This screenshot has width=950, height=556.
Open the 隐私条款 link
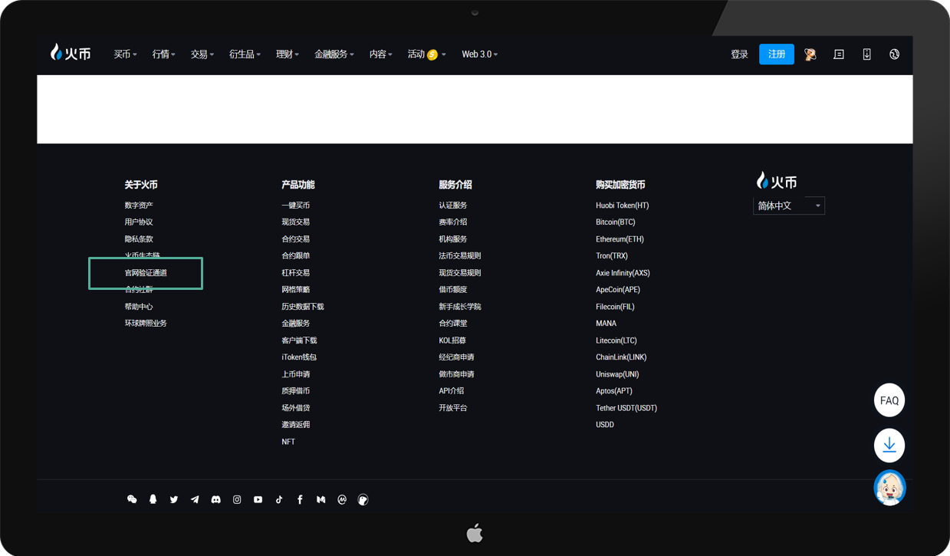(139, 239)
